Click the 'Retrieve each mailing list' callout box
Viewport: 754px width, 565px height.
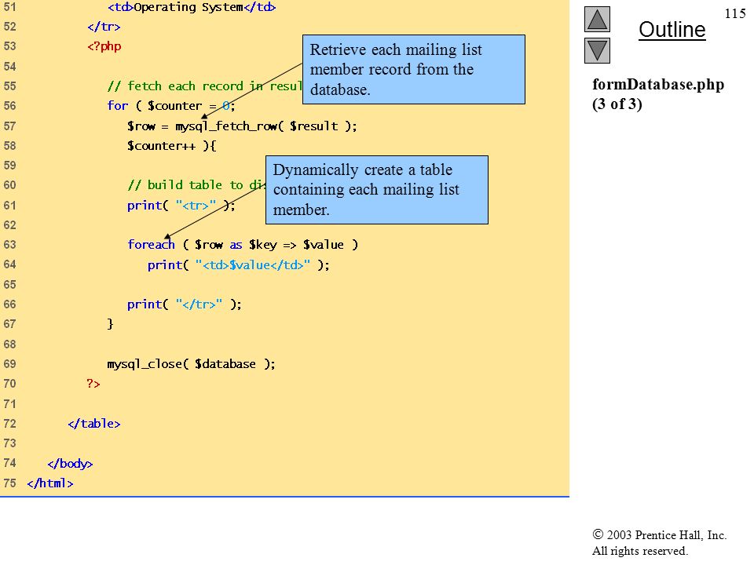point(414,69)
